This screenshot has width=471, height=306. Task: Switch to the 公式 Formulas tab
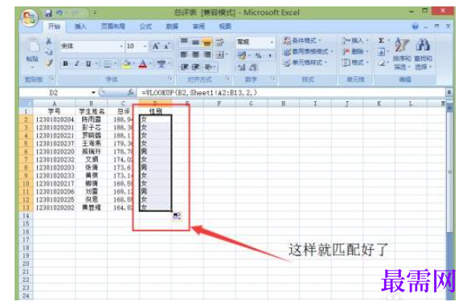pyautogui.click(x=145, y=27)
